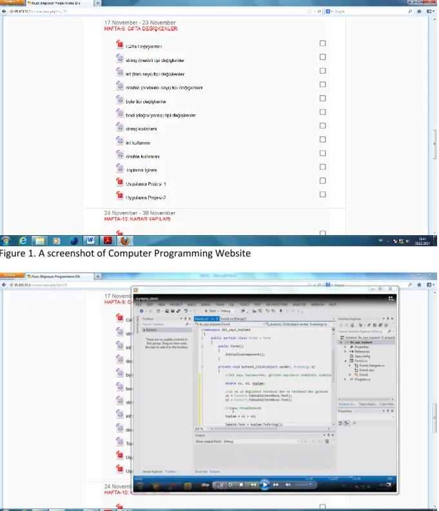Check the box for int (tam sayı) tipi değişkenler
Image resolution: width=439 pixels, height=511 pixels.
point(322,70)
